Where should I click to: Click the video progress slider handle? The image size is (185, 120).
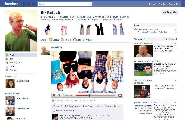point(90,95)
